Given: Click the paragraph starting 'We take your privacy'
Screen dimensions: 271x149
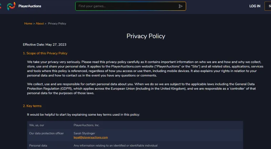Looking at the screenshot, I should click(145, 69).
